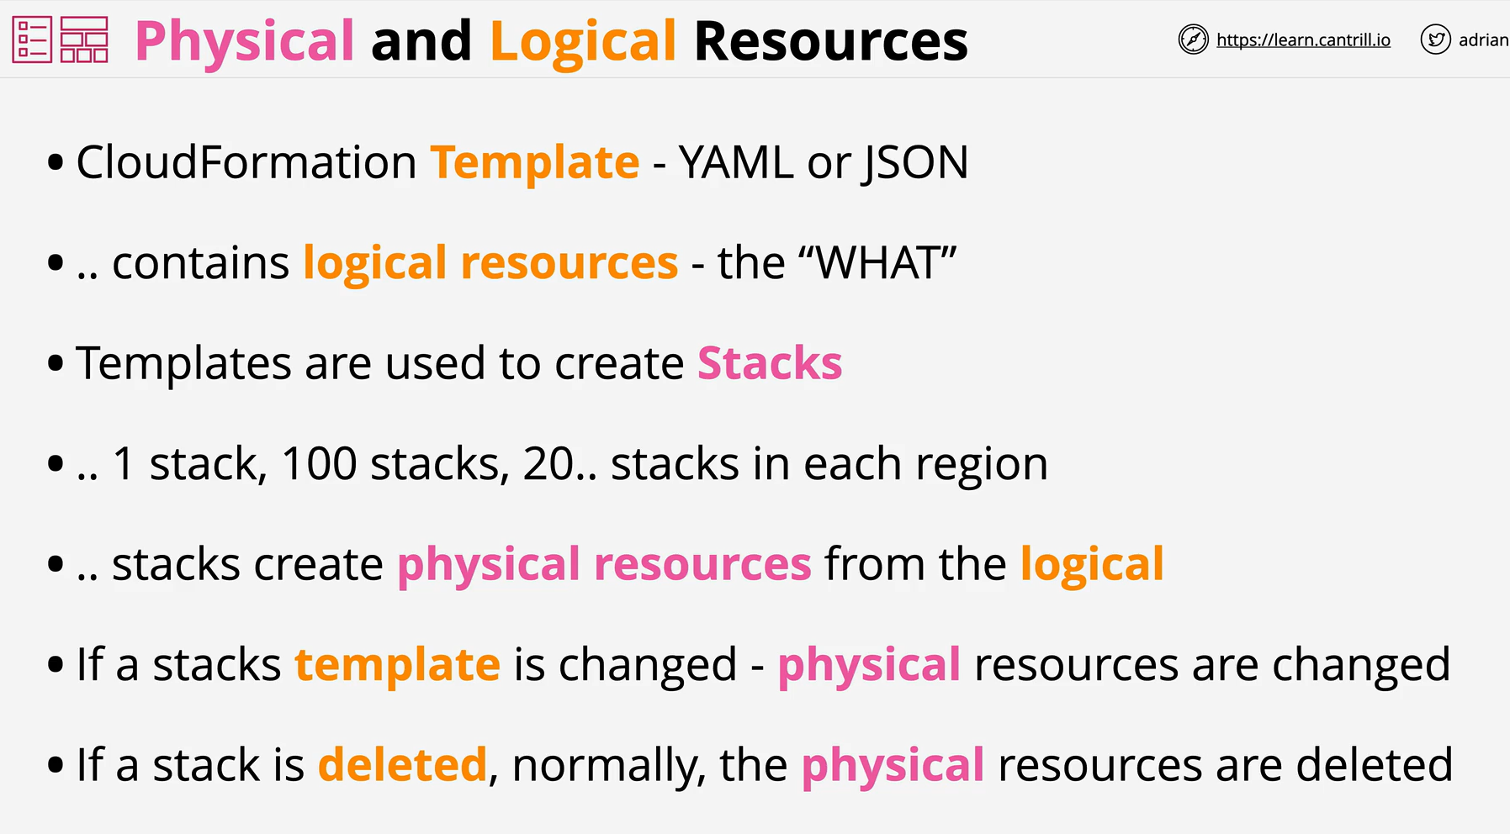The image size is (1510, 834).
Task: Click the pink word Physical in title
Action: click(x=244, y=41)
